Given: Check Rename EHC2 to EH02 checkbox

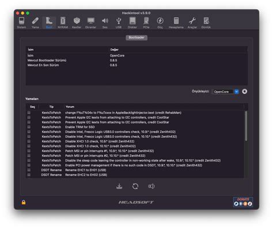Looking at the screenshot, I should (x=29, y=175).
